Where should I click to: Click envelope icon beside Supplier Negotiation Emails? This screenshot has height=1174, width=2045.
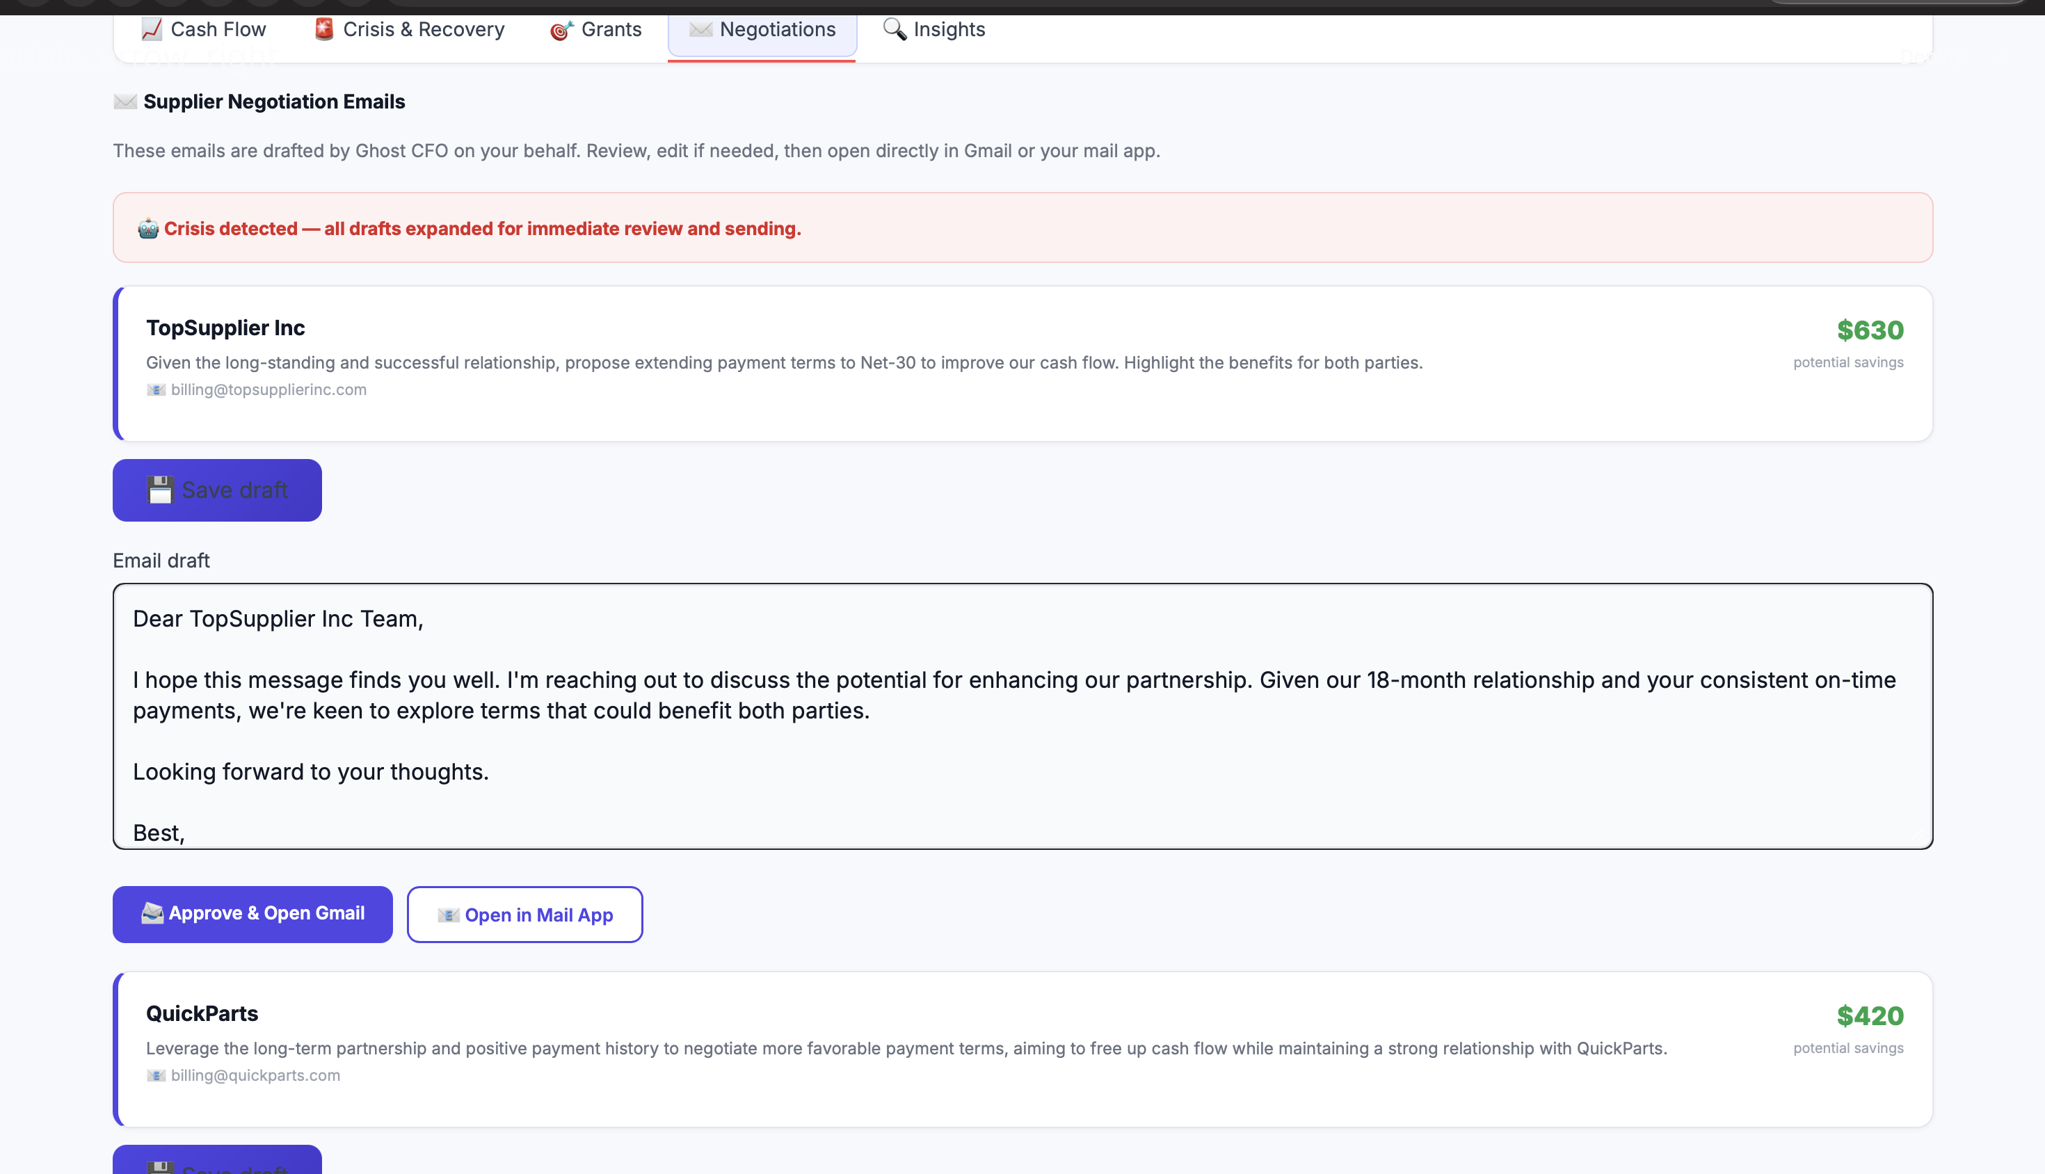[x=125, y=102]
